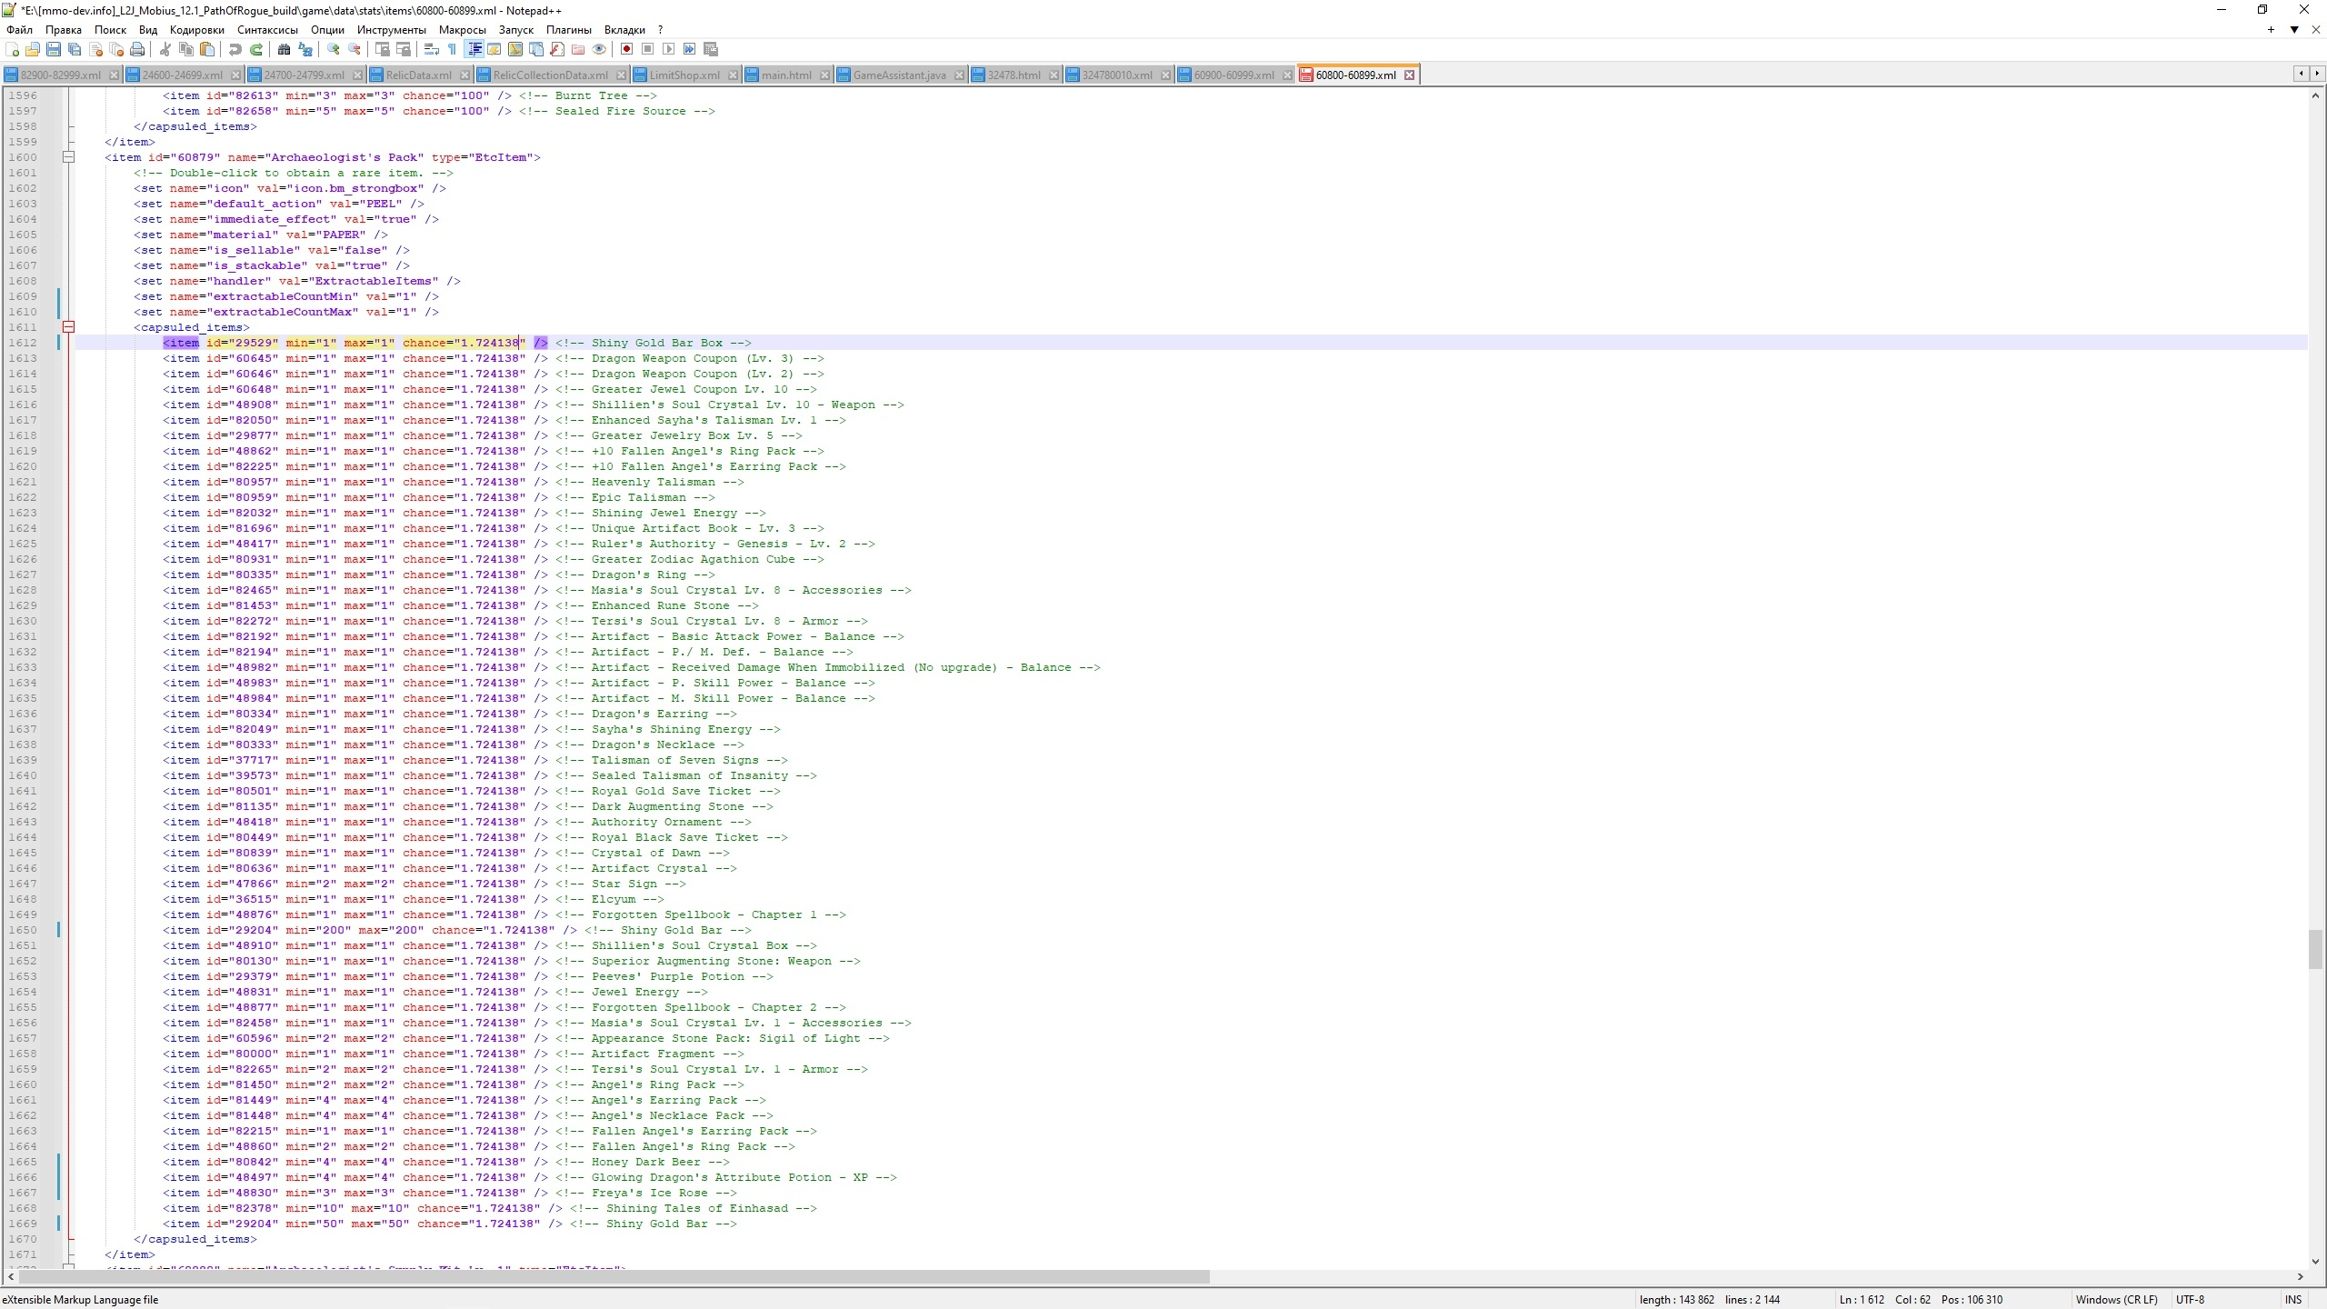Image resolution: width=2327 pixels, height=1309 pixels.
Task: Toggle file Monitoring eye icon
Action: pos(599,49)
